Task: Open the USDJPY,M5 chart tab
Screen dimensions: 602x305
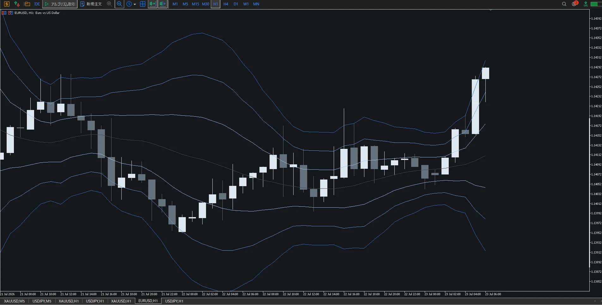Action: 42,301
